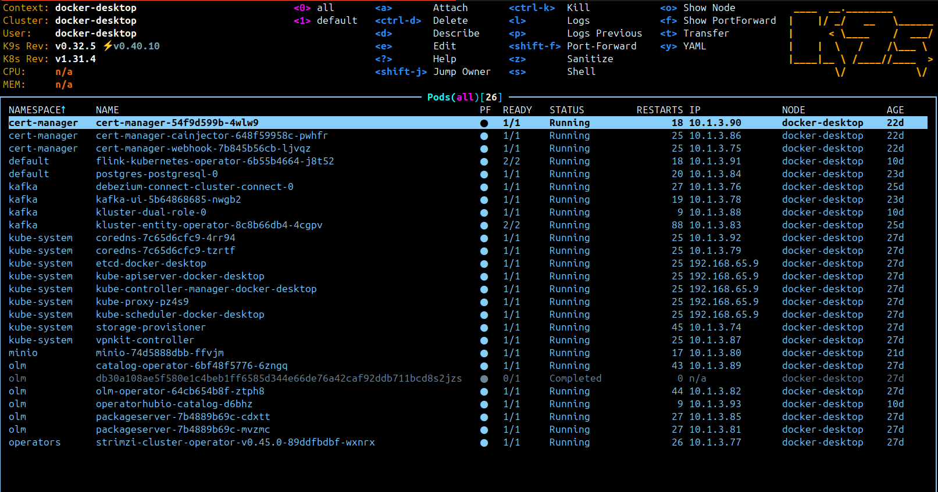Select the cert-manager-54f9d599b-4wlw9 pod row
Screen dimensions: 938x492
tap(177, 123)
